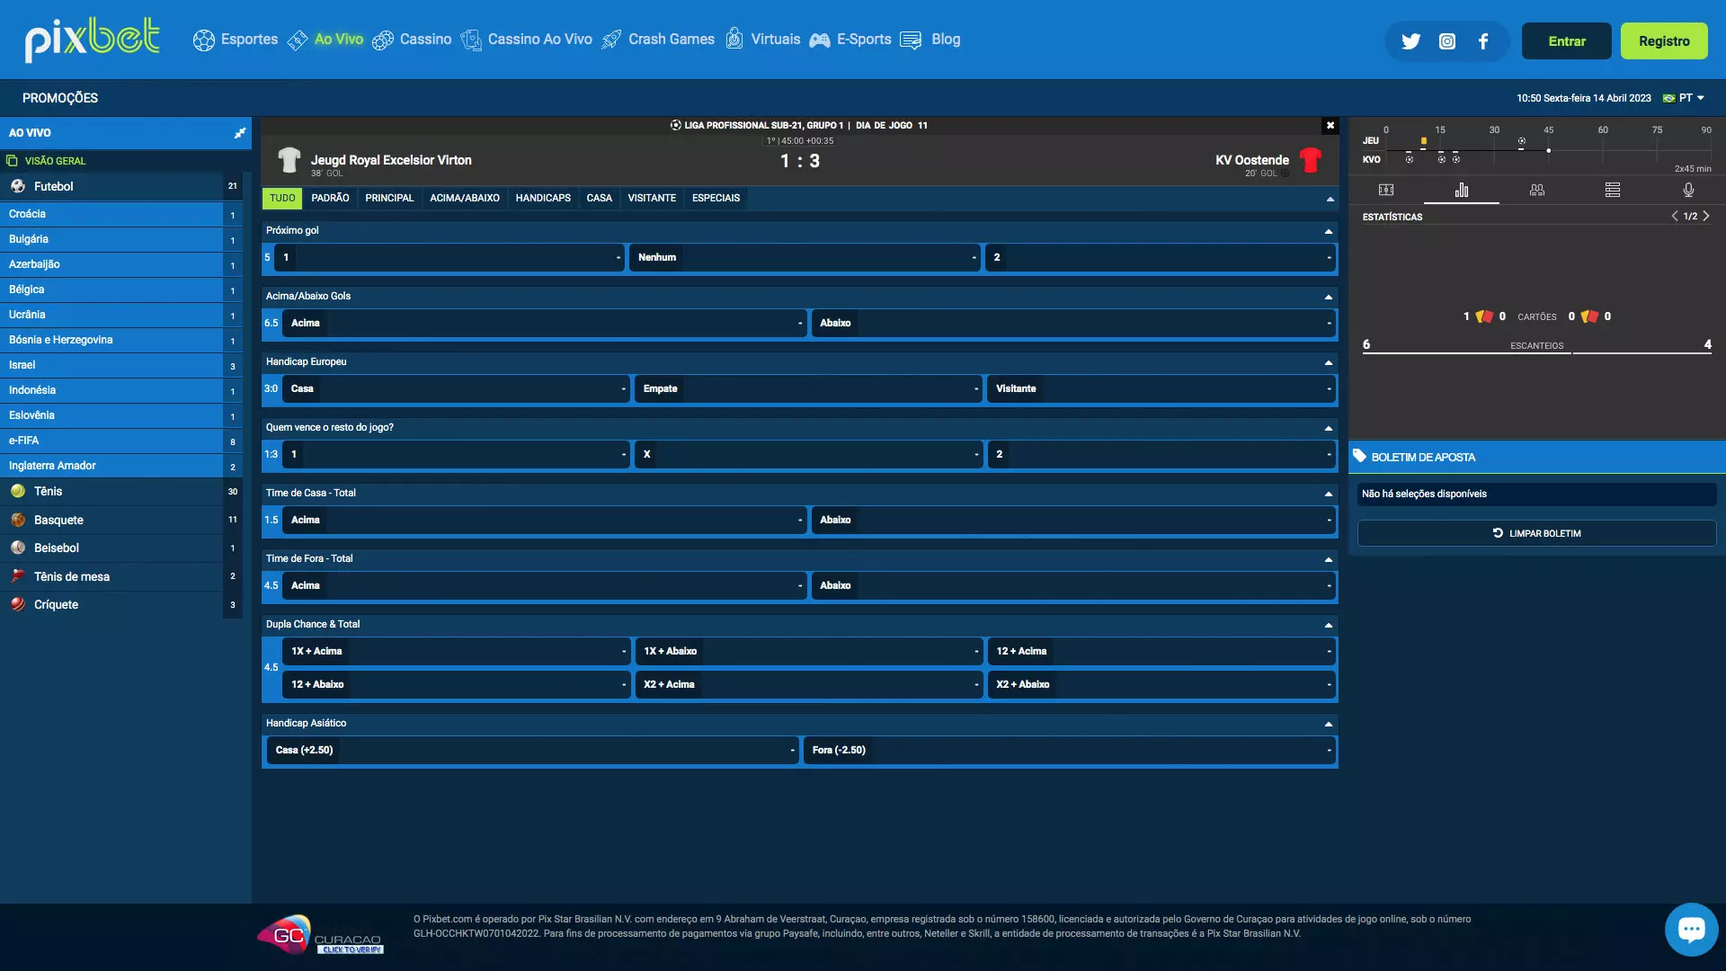This screenshot has width=1726, height=971.
Task: Click the Boletim de Aposta tag icon
Action: click(x=1359, y=456)
